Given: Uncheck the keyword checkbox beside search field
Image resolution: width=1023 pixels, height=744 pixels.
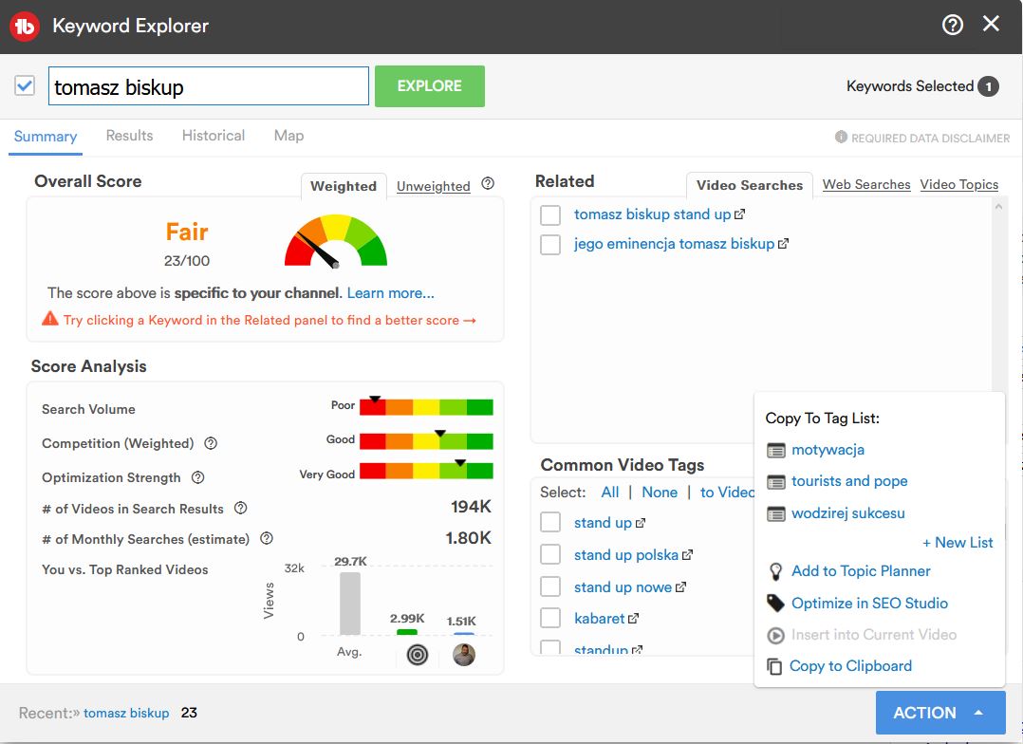Looking at the screenshot, I should (25, 86).
